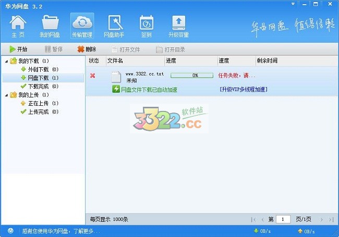Go to the previous page arrow
This screenshot has height=237, width=339.
click(x=263, y=219)
